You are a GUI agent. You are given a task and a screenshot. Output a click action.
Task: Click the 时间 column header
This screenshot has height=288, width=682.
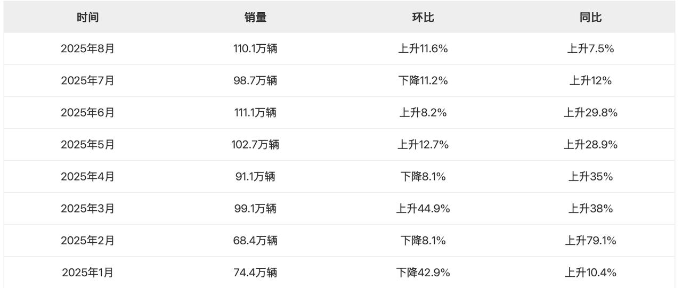pyautogui.click(x=87, y=17)
